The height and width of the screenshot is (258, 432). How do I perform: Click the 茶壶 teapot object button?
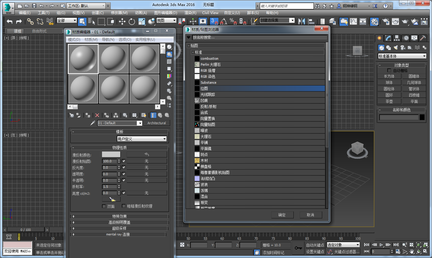[389, 101]
